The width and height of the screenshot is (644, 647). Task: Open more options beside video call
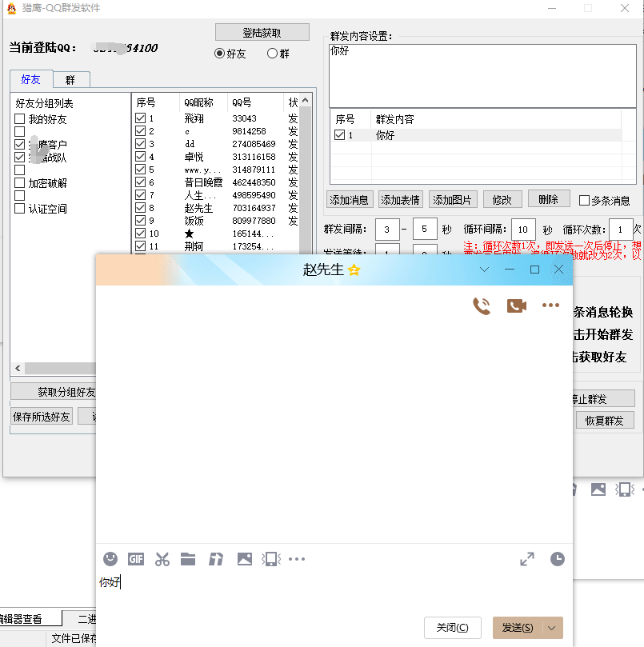tap(550, 306)
